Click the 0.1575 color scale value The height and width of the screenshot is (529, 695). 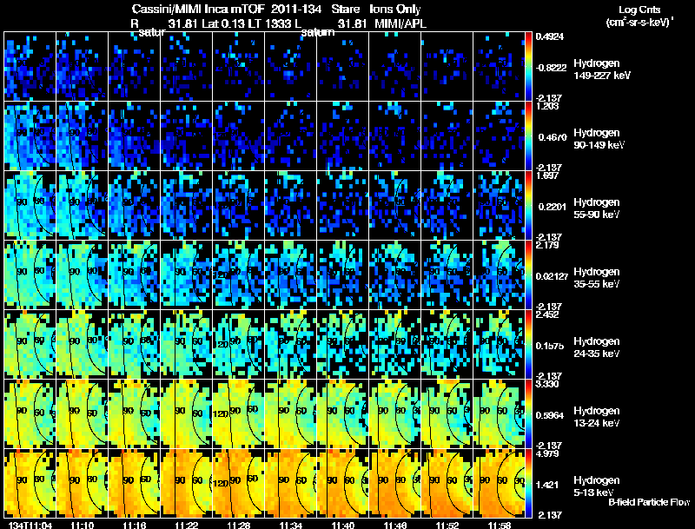[550, 346]
